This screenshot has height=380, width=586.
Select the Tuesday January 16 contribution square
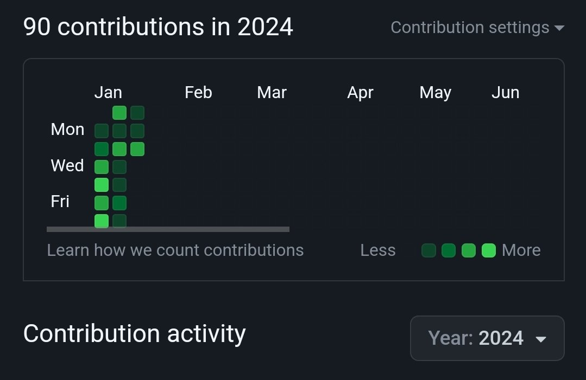(137, 149)
